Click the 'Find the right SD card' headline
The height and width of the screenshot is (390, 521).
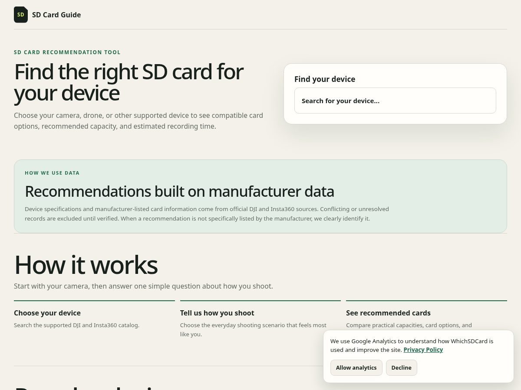tap(129, 83)
